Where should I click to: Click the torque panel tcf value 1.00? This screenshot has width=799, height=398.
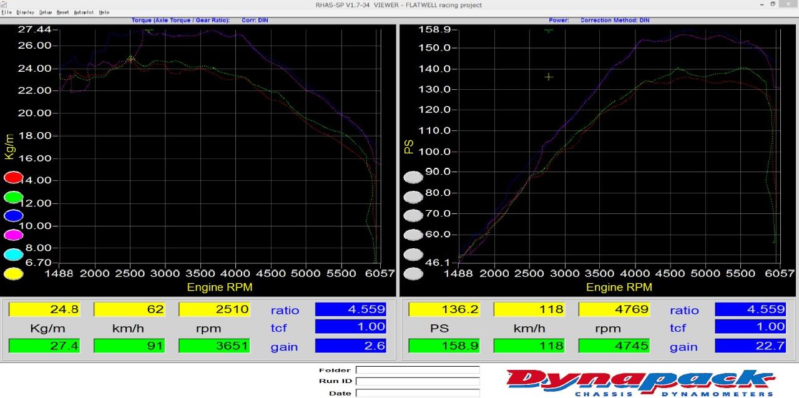coord(351,326)
